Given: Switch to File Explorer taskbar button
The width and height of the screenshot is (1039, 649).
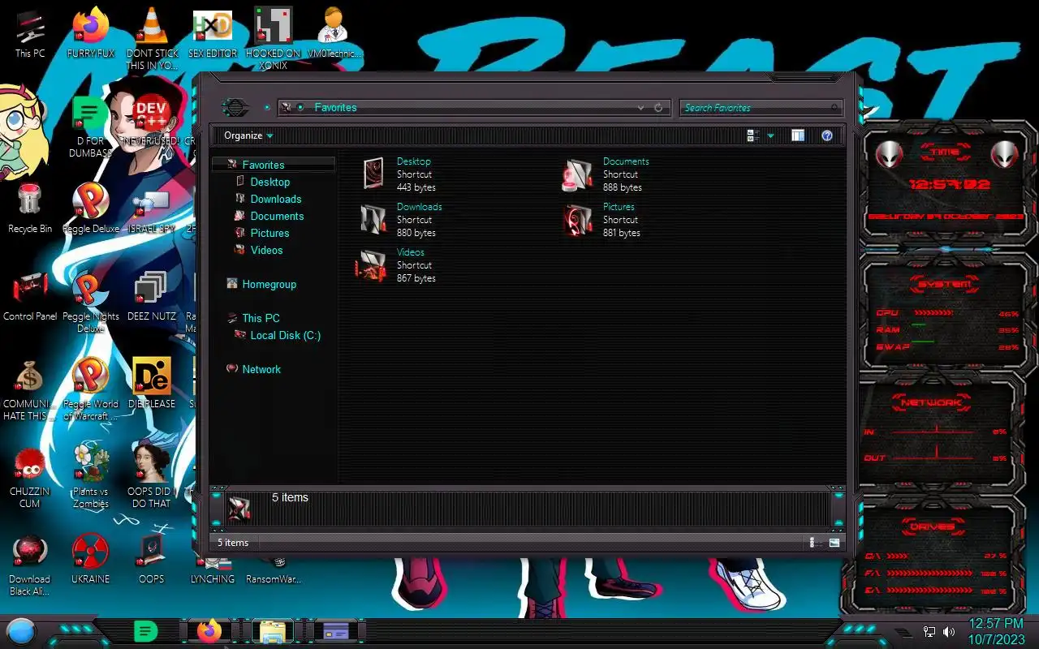Looking at the screenshot, I should pyautogui.click(x=272, y=630).
